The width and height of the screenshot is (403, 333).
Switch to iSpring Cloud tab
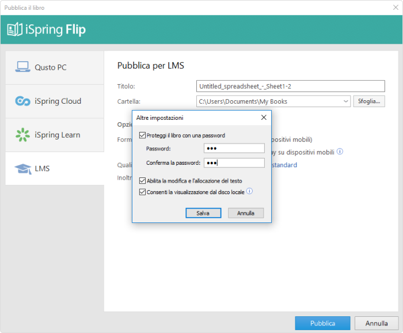coord(55,101)
